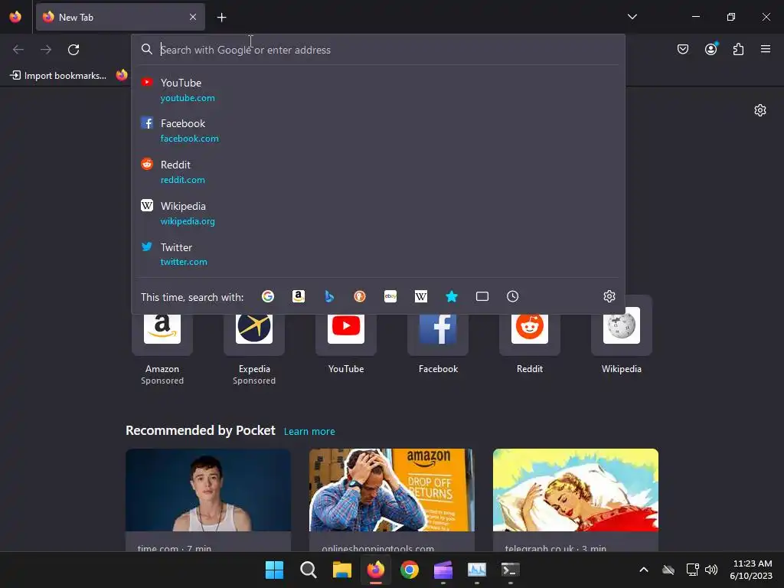Open the Windows Start menu

pos(274,570)
